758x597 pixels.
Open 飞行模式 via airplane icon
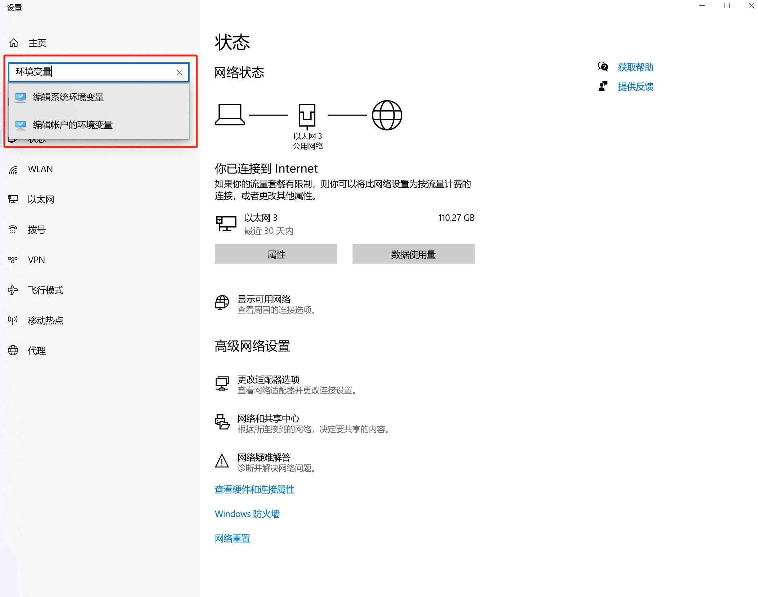(x=13, y=290)
